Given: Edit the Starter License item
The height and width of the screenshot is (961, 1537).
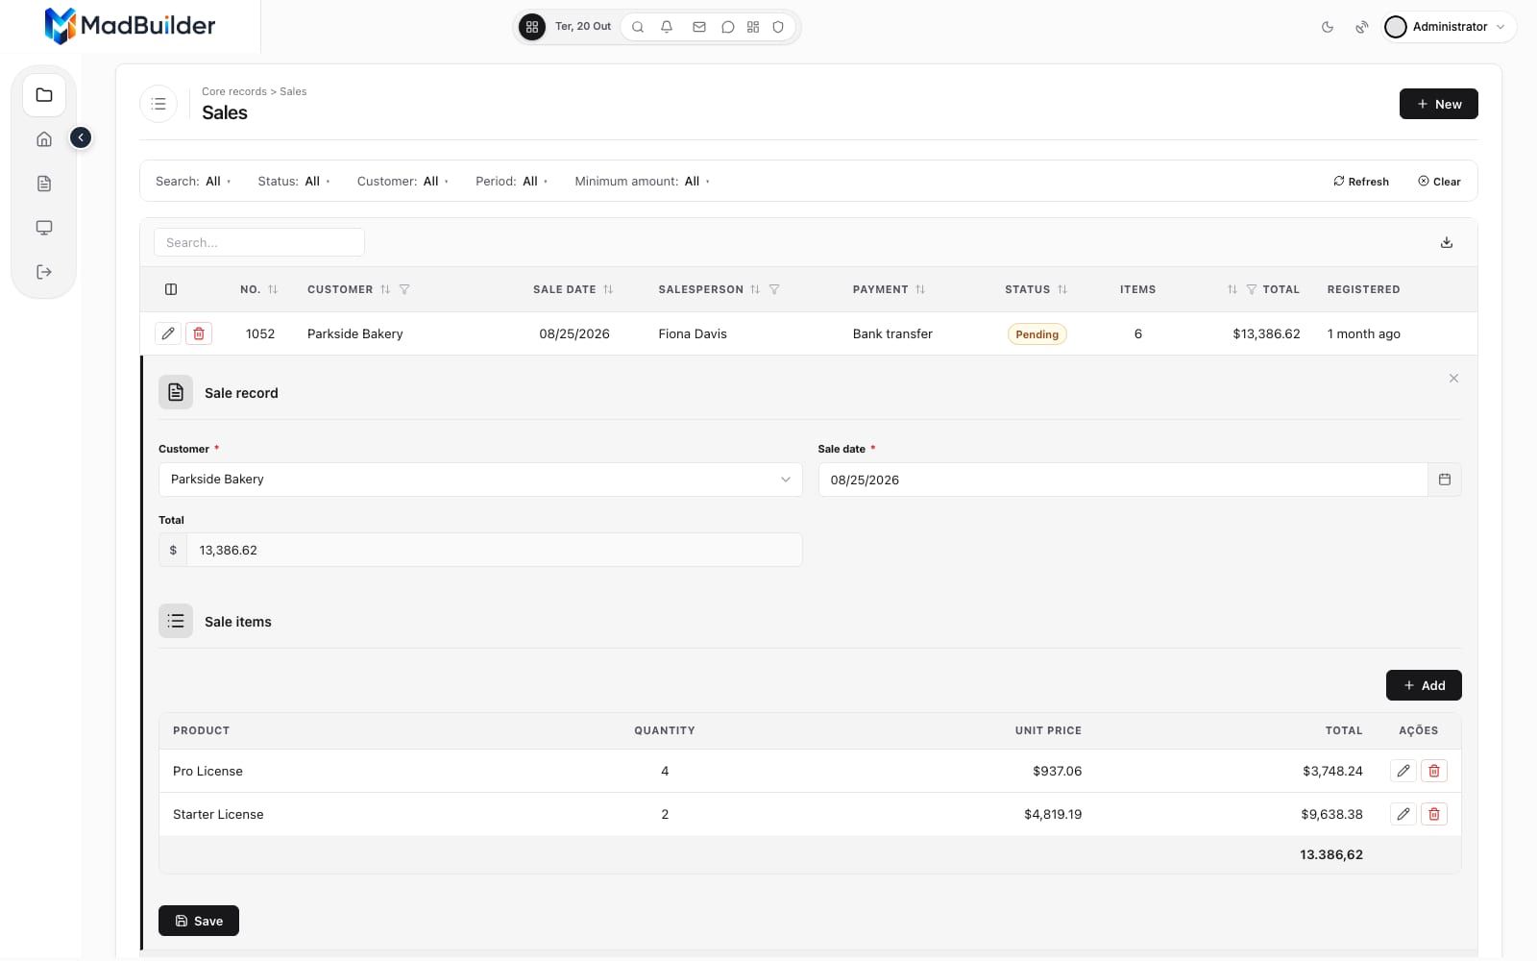Looking at the screenshot, I should click(1403, 814).
